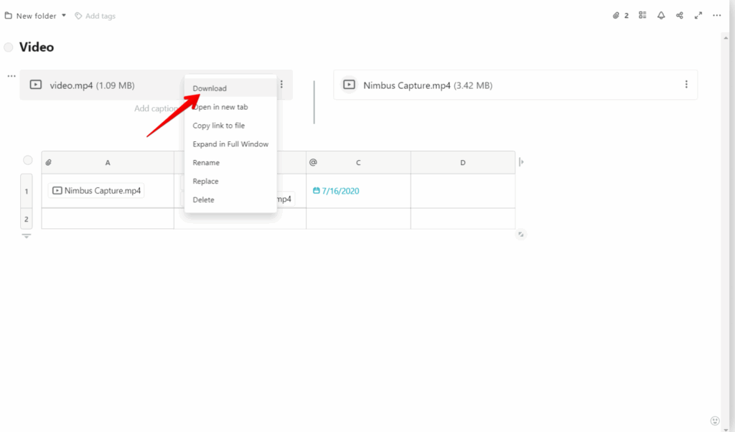
Task: Open three-dot menu for Nimbus Capture.mp4
Action: [687, 85]
